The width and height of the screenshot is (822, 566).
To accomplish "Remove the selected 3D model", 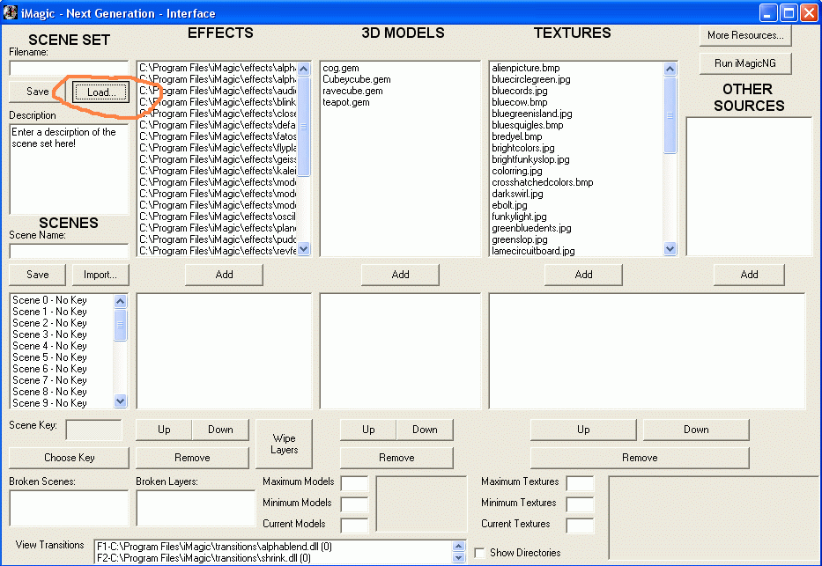I will (396, 458).
